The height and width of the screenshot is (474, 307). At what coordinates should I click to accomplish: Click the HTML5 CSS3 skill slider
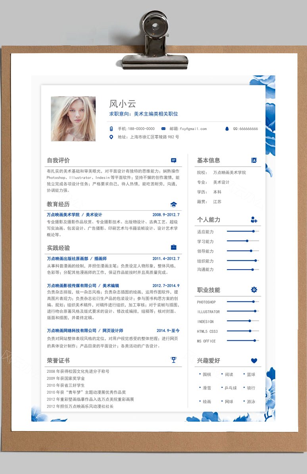pyautogui.click(x=243, y=331)
